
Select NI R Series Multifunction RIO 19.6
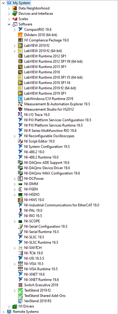click(x=50, y=131)
